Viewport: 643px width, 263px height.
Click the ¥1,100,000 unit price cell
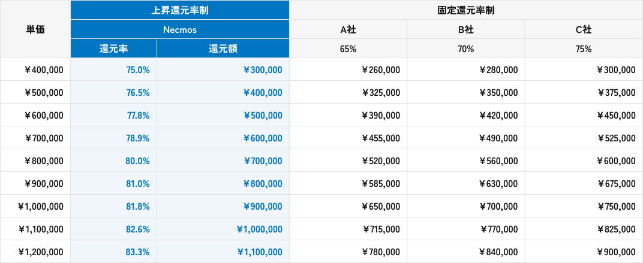pyautogui.click(x=41, y=229)
